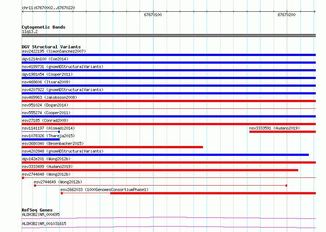Click the 11q13.2 band label
The height and width of the screenshot is (232, 326).
pyautogui.click(x=30, y=31)
